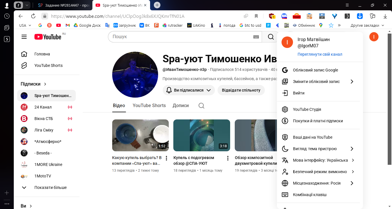392x209 pixels.
Task: Open the browser history clock icon
Action: (7, 16)
